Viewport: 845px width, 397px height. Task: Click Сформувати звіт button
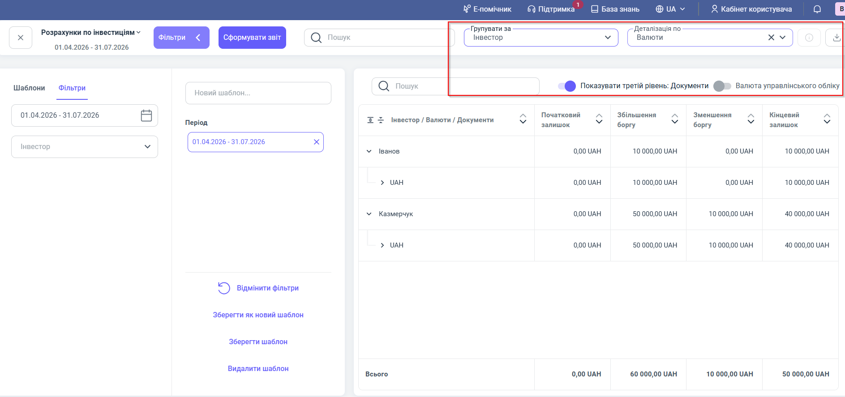[x=252, y=38]
